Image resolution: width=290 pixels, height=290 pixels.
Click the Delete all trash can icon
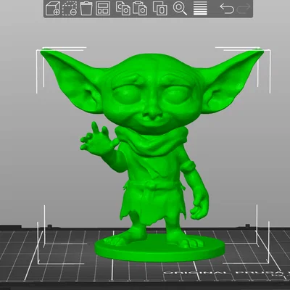(x=86, y=9)
